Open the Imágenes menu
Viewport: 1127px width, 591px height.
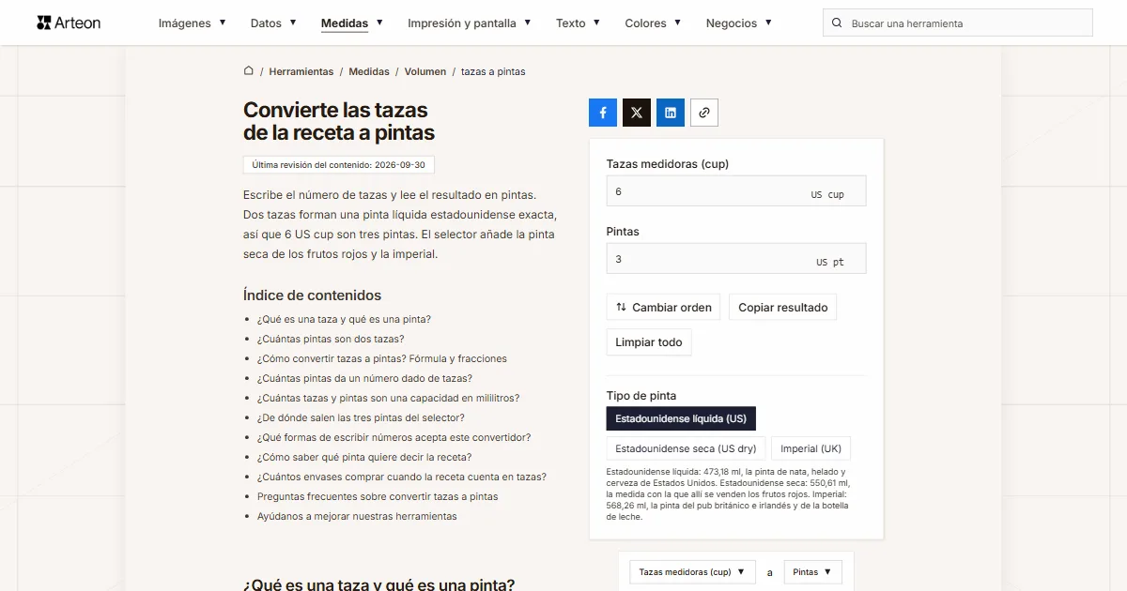pos(193,23)
